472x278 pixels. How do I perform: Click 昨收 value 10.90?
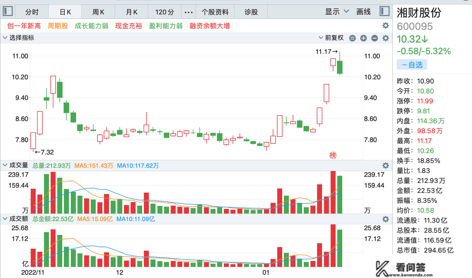click(x=426, y=81)
